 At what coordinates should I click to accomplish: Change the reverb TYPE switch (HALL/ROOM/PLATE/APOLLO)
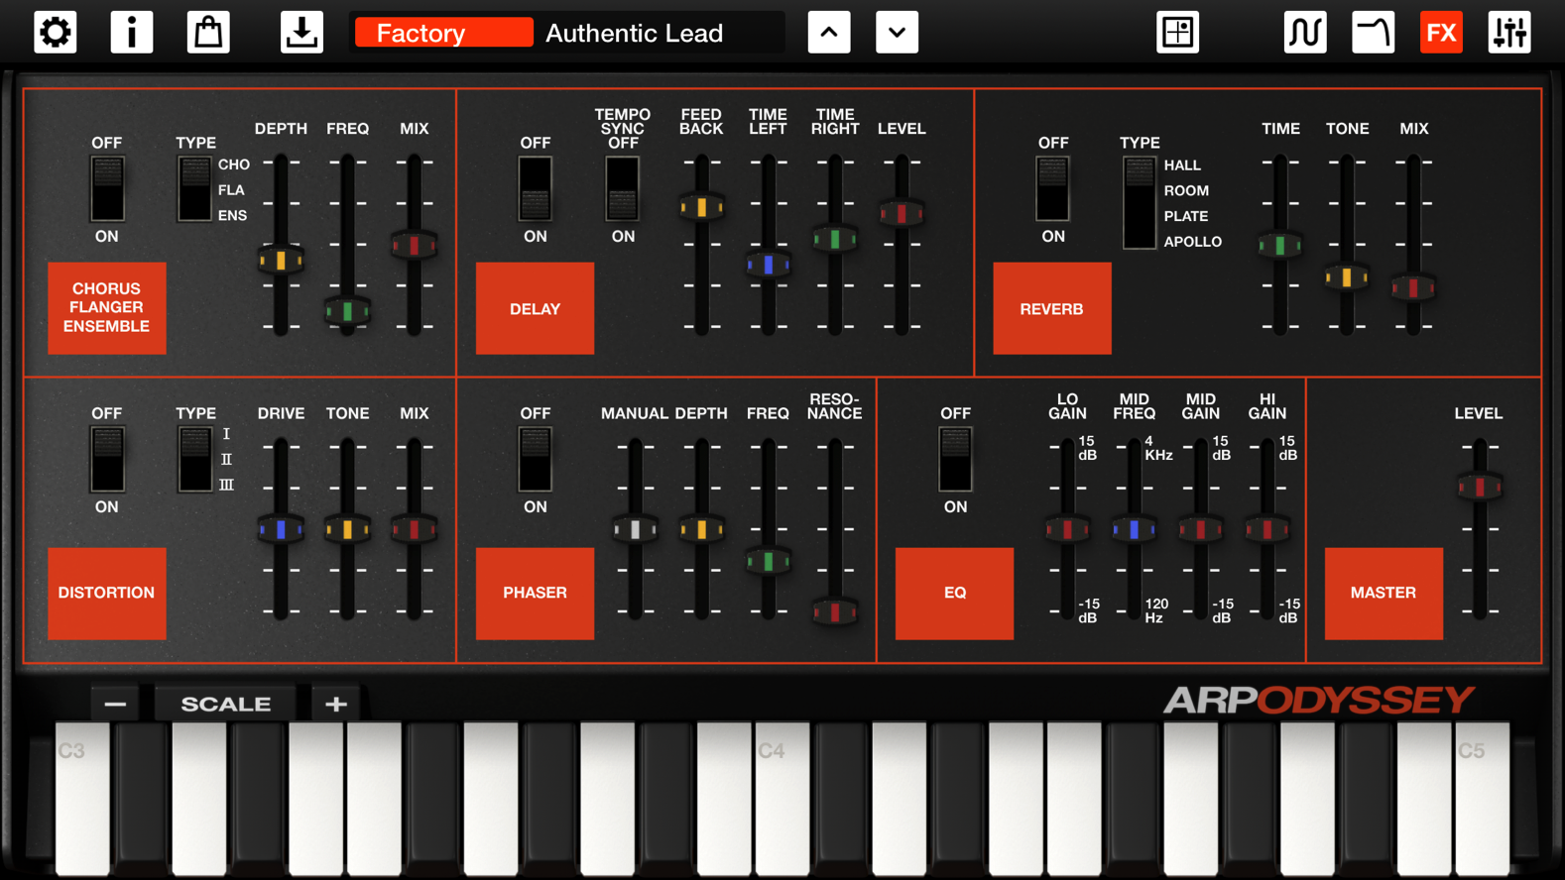(x=1140, y=203)
